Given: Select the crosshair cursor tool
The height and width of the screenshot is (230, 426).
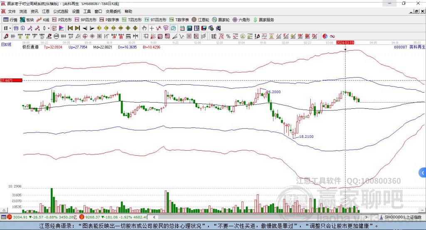Looking at the screenshot, I should coord(151,28).
